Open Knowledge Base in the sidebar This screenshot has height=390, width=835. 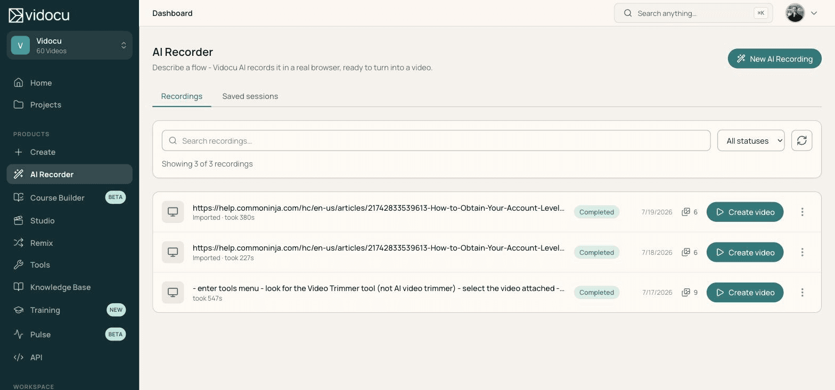69,287
